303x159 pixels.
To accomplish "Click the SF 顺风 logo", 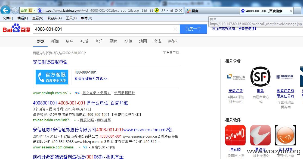I will pyautogui.click(x=260, y=77).
